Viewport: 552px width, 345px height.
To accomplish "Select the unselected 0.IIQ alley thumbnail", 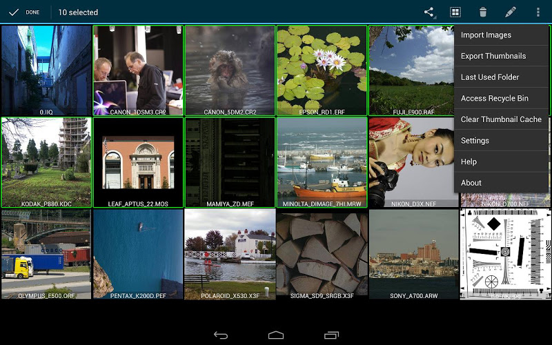I will [46, 70].
